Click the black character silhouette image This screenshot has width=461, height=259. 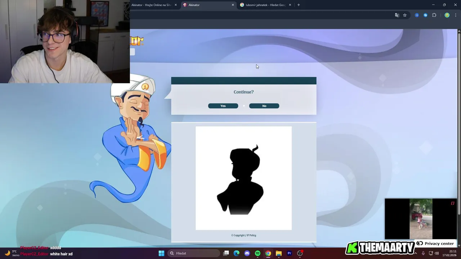point(243,178)
